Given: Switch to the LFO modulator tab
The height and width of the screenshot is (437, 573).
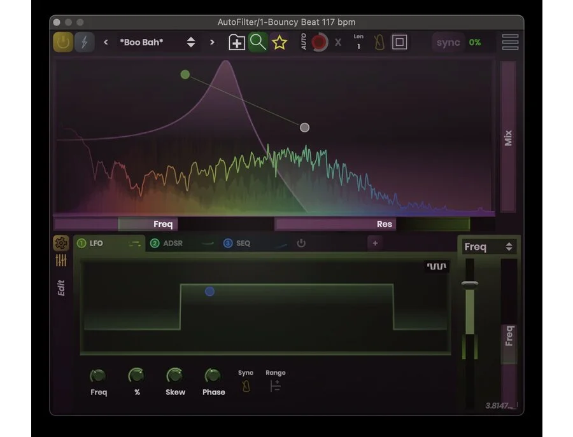Looking at the screenshot, I should click(x=109, y=244).
